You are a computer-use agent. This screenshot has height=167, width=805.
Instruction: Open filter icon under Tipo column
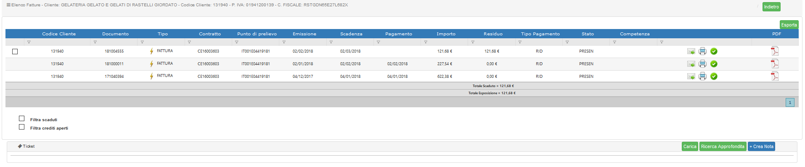(142, 42)
